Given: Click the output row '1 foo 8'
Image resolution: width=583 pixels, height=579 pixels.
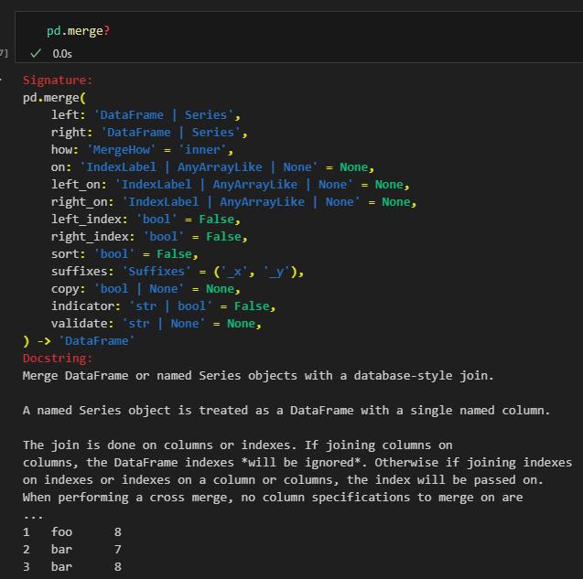Looking at the screenshot, I should click(72, 531).
